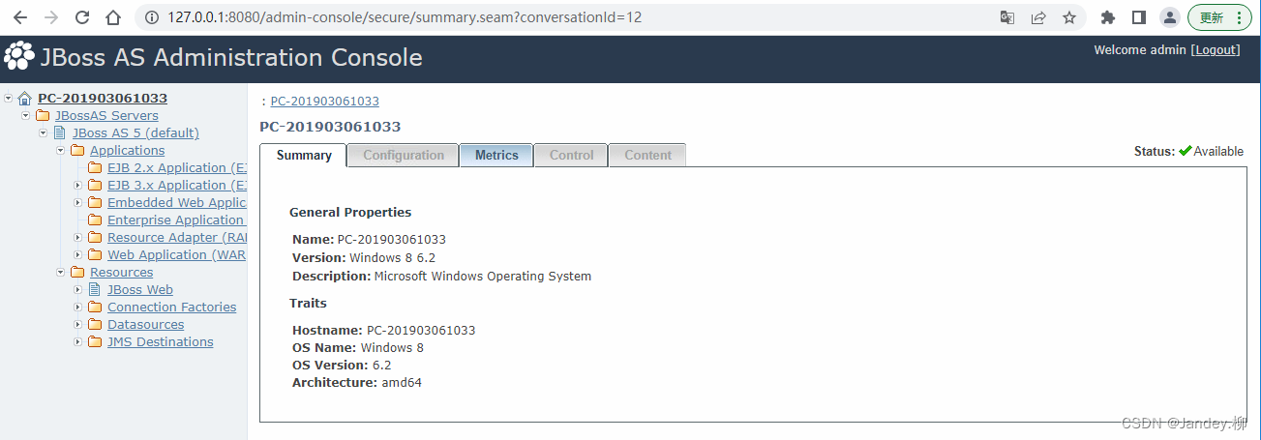Click the EJB 2.x Application folder icon
Viewport: 1261px width, 440px height.
(x=95, y=168)
